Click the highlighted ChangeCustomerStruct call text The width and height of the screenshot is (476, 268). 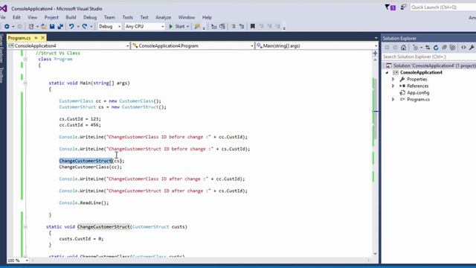[86, 161]
